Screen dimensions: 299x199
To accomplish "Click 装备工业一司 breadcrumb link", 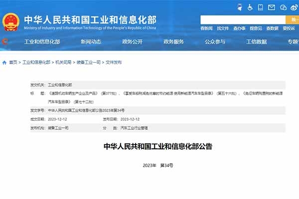I will (x=89, y=62).
